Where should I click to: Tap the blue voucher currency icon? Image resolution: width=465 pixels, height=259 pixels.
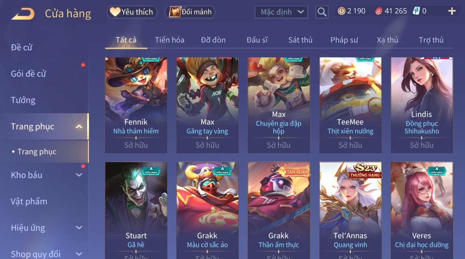tap(416, 11)
